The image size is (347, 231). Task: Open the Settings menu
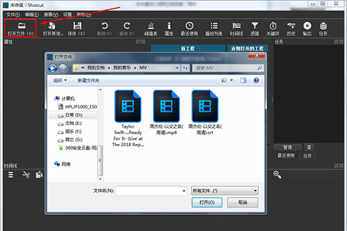click(67, 15)
